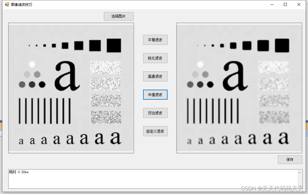Click the 选择图片 button
The height and width of the screenshot is (194, 308).
pos(119,16)
